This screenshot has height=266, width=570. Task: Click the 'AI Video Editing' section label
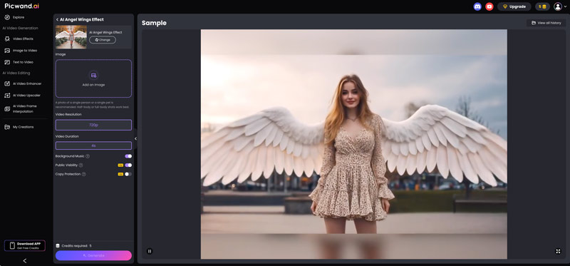[16, 73]
